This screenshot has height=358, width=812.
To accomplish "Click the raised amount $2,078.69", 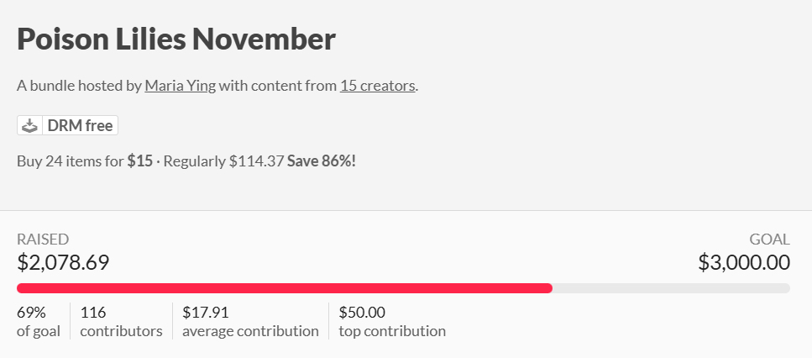I will point(63,262).
